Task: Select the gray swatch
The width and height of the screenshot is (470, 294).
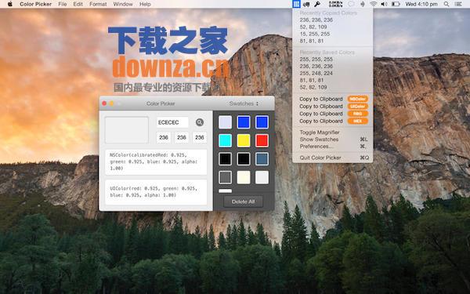Action: 225,177
